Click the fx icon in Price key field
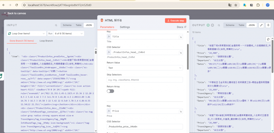Image resolution: width=274 pixels, height=133 pixels. click(x=109, y=111)
